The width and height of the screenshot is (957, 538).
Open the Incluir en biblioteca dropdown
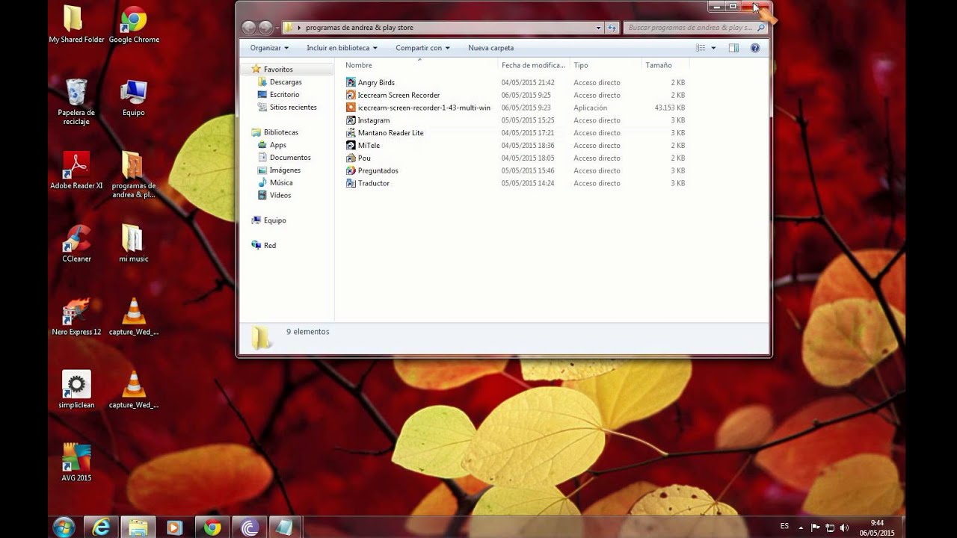coord(342,48)
